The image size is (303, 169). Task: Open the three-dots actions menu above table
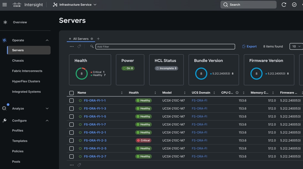point(72,46)
